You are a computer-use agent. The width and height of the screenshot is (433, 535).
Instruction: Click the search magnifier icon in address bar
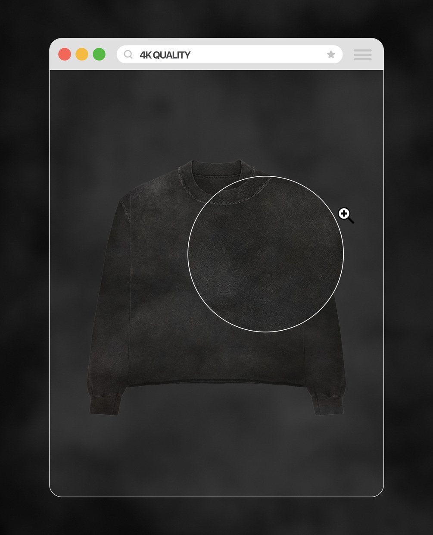(128, 54)
